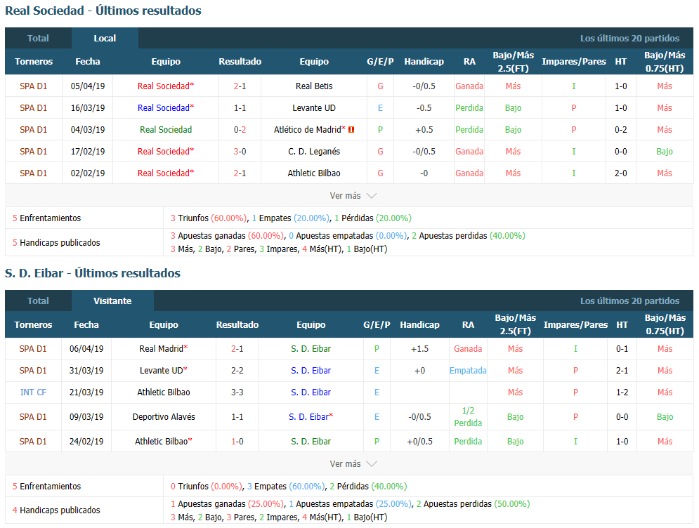Open Deportivo Alavés team link
Screen dimensions: 699x528
[164, 417]
